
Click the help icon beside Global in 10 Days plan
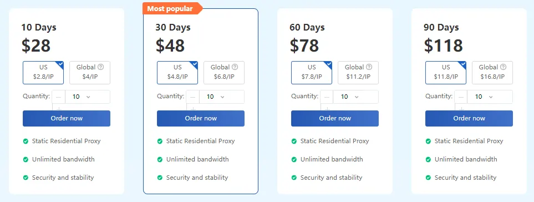[100, 67]
